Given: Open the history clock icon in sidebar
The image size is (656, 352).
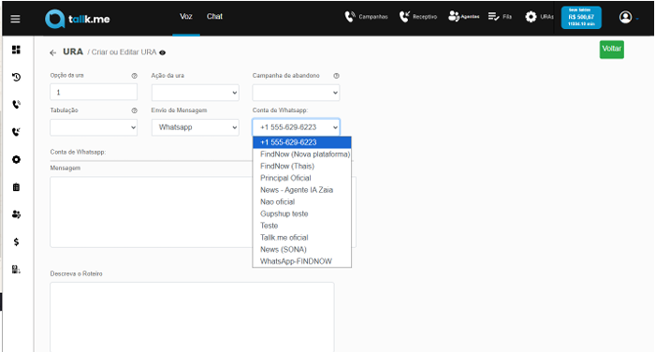Looking at the screenshot, I should point(16,77).
